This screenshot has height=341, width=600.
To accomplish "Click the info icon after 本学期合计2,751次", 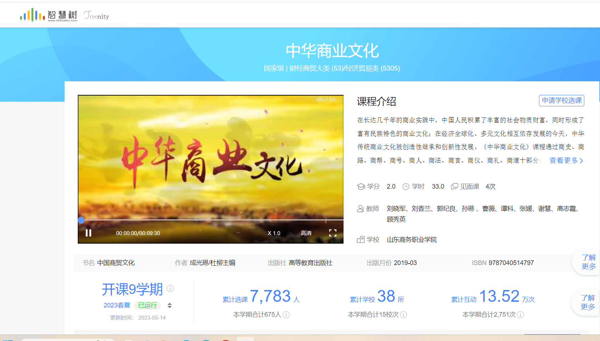I will pyautogui.click(x=520, y=315).
